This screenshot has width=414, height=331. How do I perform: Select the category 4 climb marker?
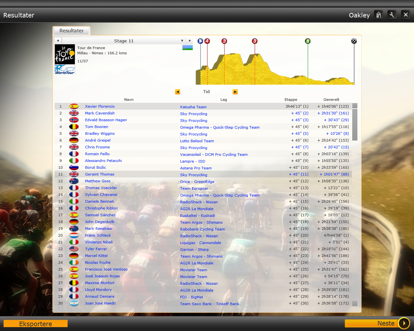click(x=207, y=41)
